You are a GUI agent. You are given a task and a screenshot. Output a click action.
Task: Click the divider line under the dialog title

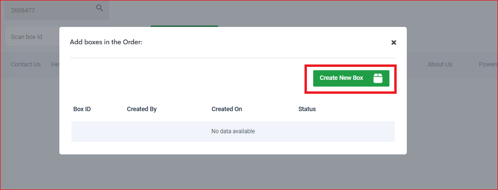(x=233, y=58)
